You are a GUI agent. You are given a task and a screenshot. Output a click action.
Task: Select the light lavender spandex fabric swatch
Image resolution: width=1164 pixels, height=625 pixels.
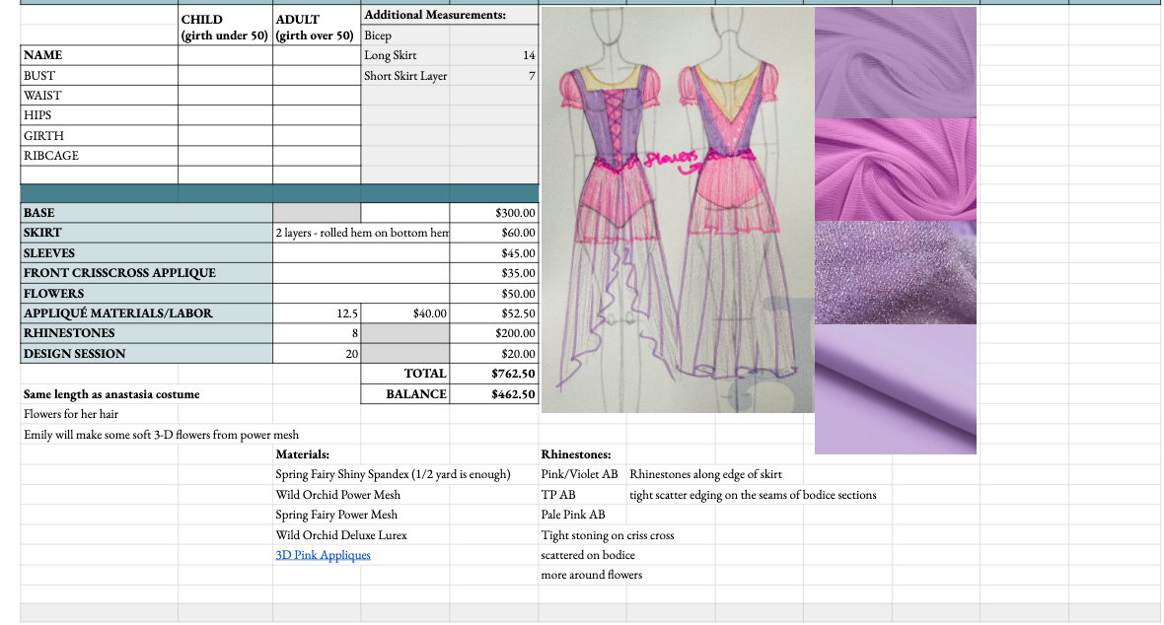pyautogui.click(x=895, y=389)
